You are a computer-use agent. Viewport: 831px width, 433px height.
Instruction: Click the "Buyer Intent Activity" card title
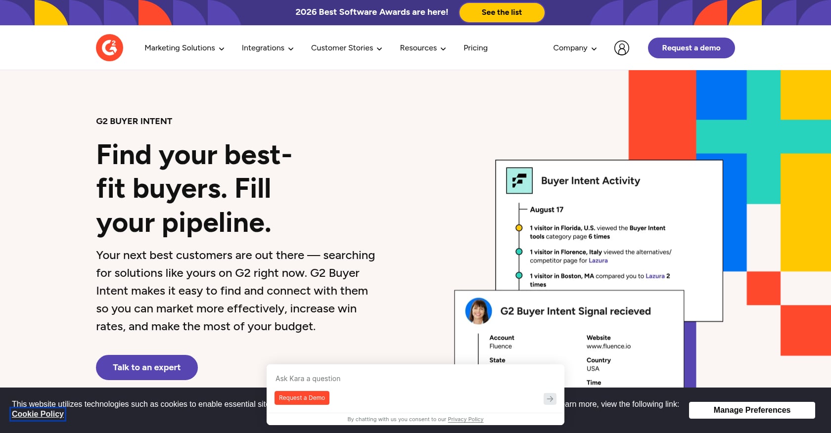(x=591, y=180)
